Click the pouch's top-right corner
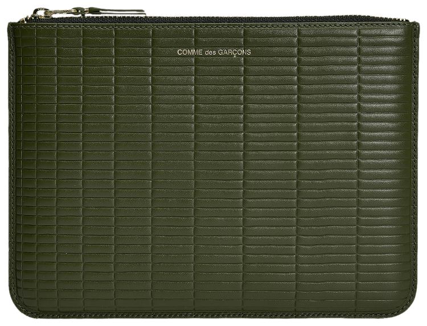Screen dimensions: 427x326 point(418,23)
